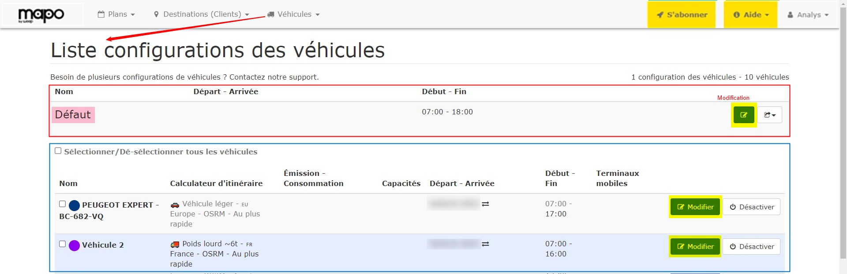Check the Véhicule 2 checkbox

pyautogui.click(x=62, y=244)
